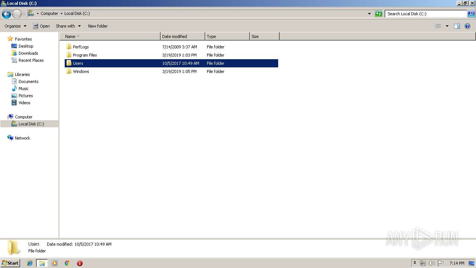Click Computer in the address breadcrumb
The width and height of the screenshot is (476, 268).
[49, 13]
